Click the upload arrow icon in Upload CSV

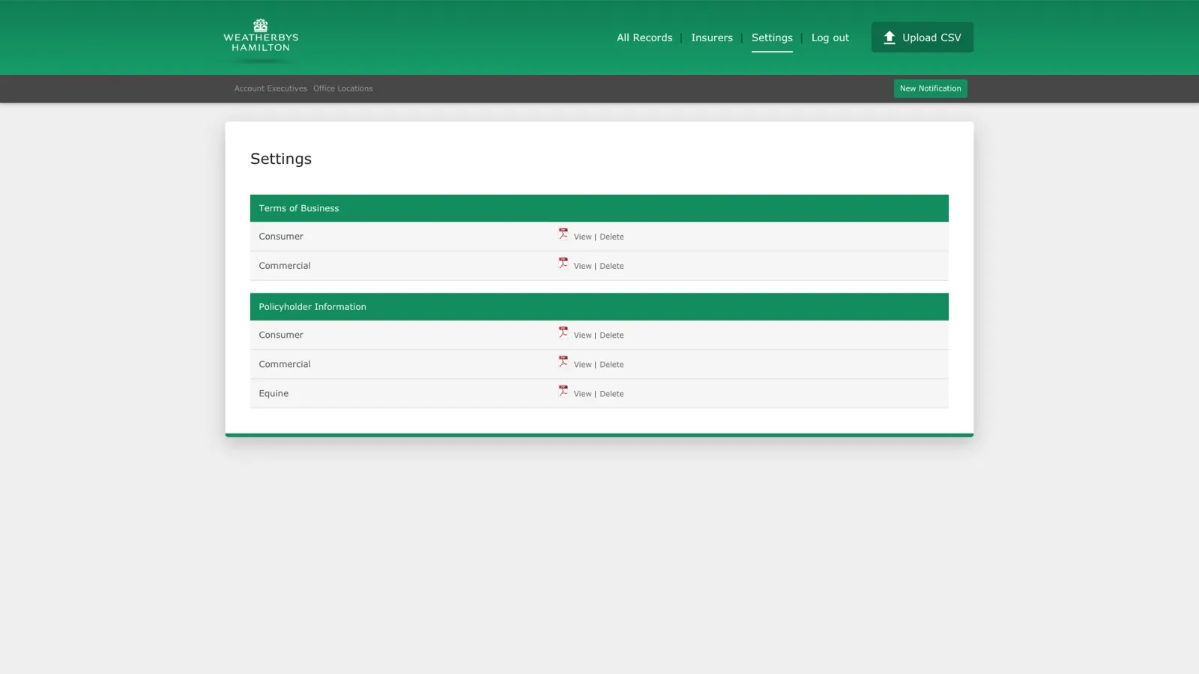(890, 37)
